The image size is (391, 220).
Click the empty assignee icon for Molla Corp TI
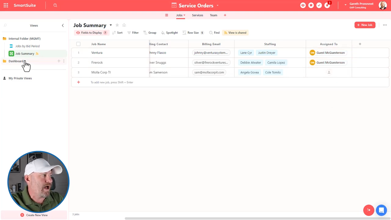point(329,72)
